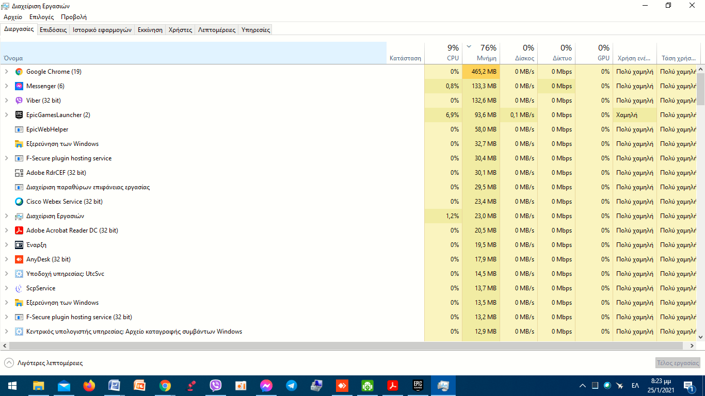Click the Υποδοχή υπηρεσίας: UtcSvc gear icon
705x396 pixels.
click(19, 274)
